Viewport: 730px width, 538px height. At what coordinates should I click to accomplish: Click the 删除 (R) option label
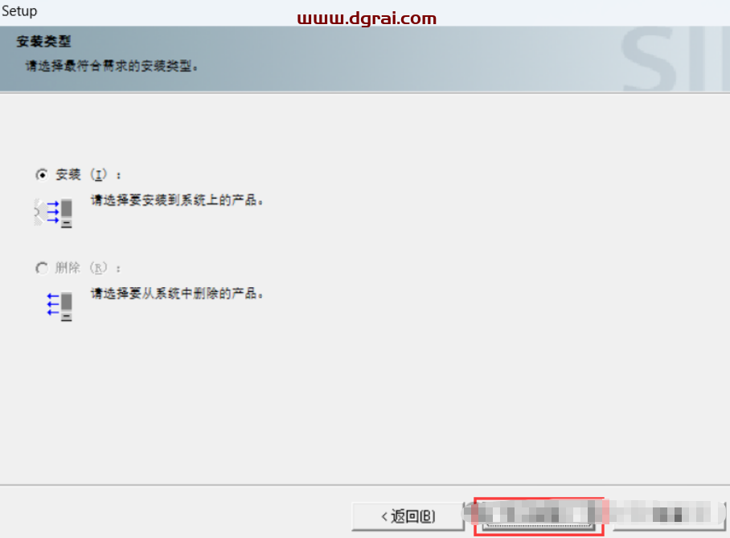tap(88, 268)
